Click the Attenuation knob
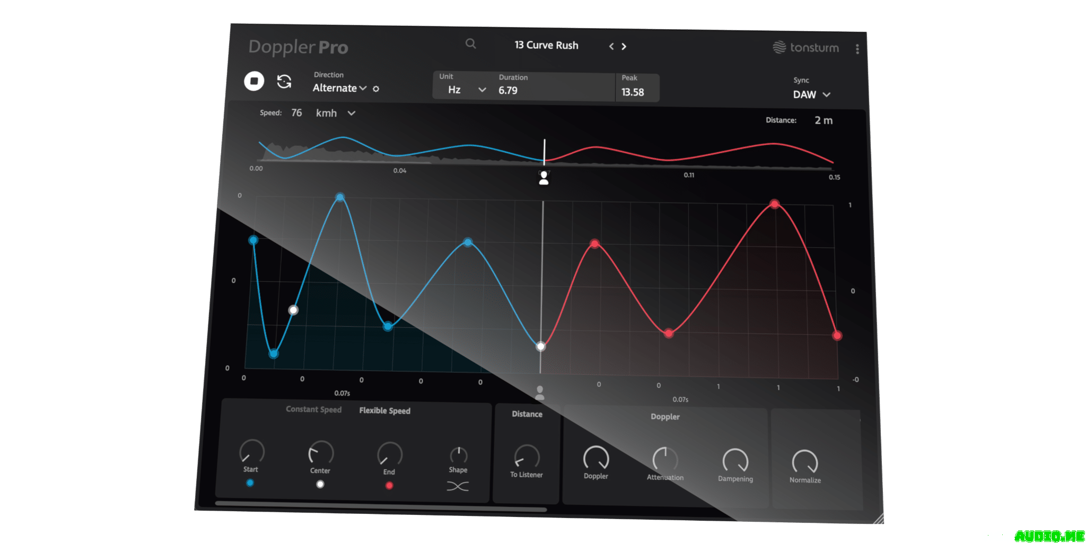The height and width of the screenshot is (543, 1086). pyautogui.click(x=665, y=460)
